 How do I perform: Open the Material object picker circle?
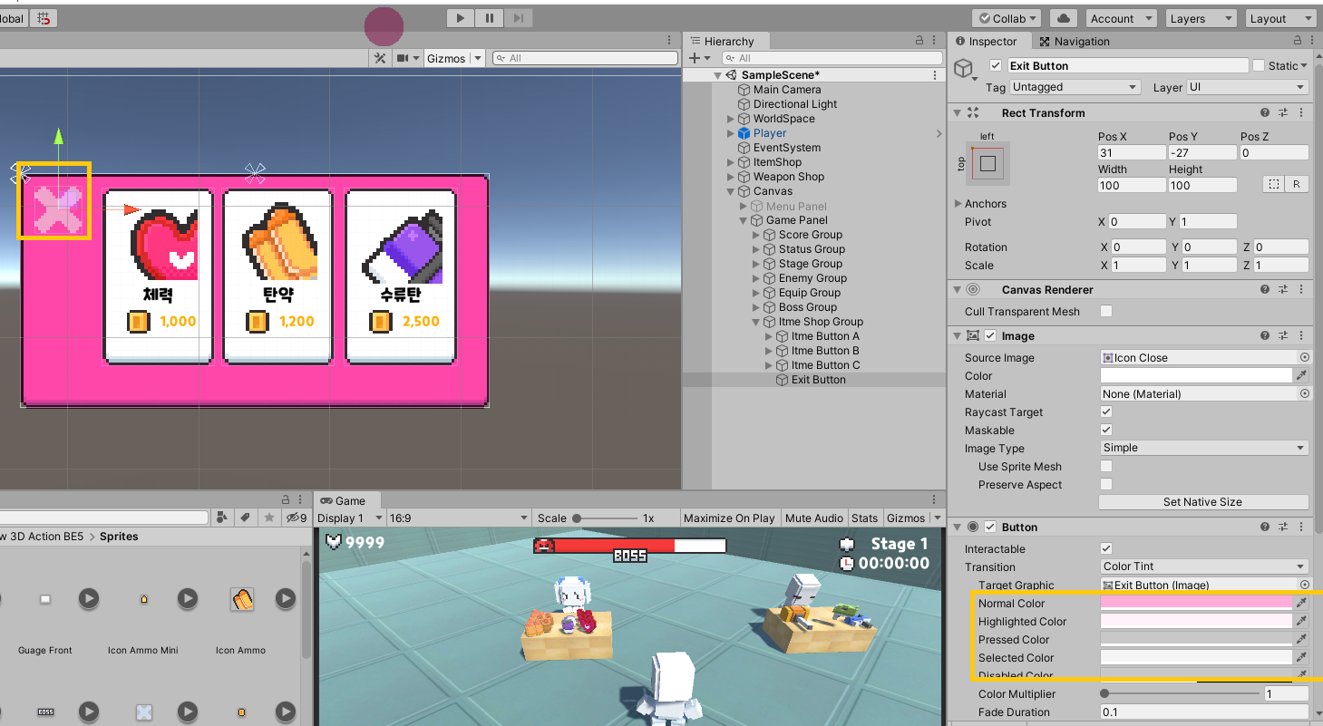1305,393
